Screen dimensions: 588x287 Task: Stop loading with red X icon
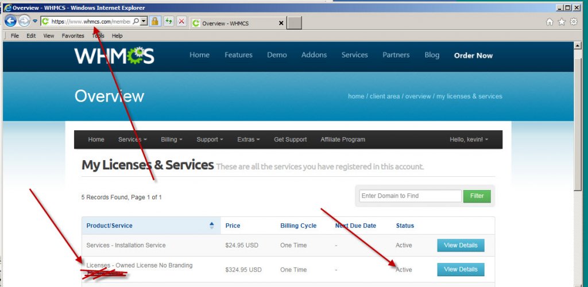click(x=181, y=21)
